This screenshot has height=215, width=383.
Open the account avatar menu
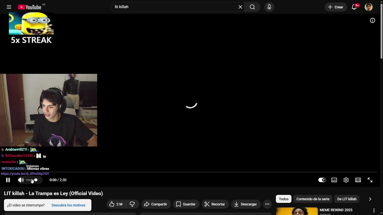click(369, 7)
